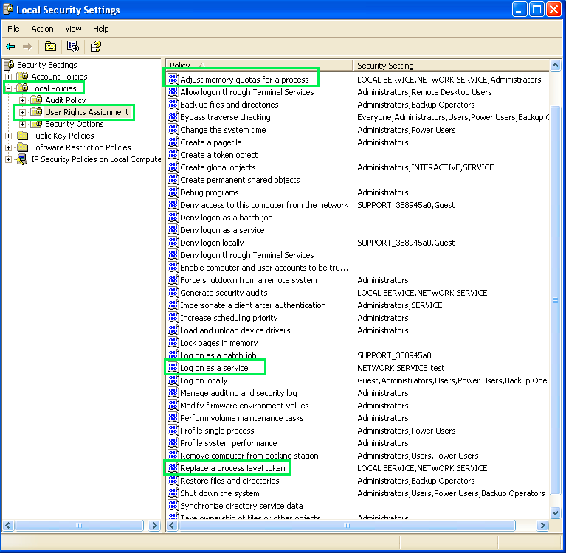Click icon beside Generate security audits
This screenshot has width=566, height=553.
coord(173,293)
